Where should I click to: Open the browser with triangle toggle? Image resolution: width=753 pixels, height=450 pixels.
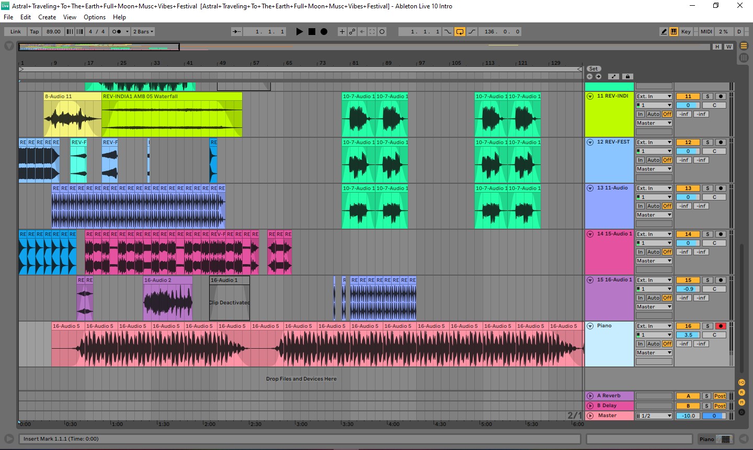click(9, 46)
